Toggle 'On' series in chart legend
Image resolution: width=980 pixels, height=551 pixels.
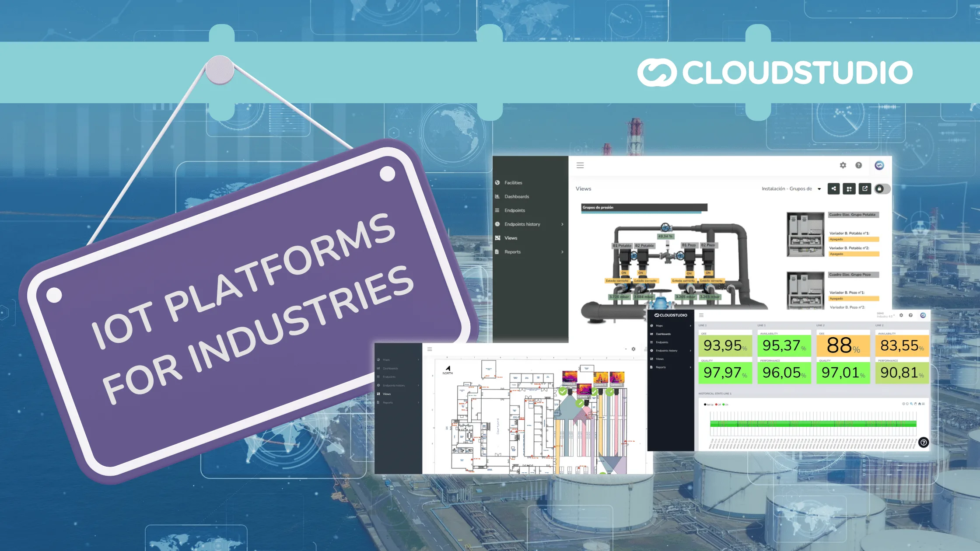click(x=725, y=405)
